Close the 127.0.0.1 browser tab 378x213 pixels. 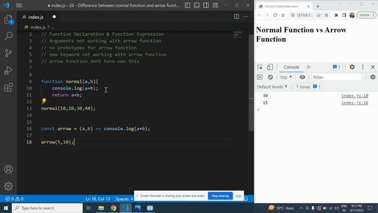[308, 7]
